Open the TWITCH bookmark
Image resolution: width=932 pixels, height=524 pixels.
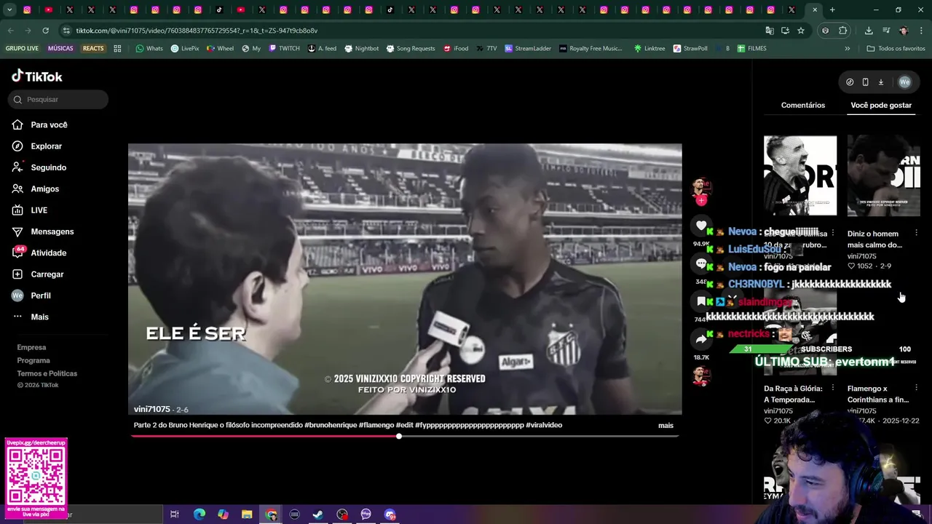(284, 49)
